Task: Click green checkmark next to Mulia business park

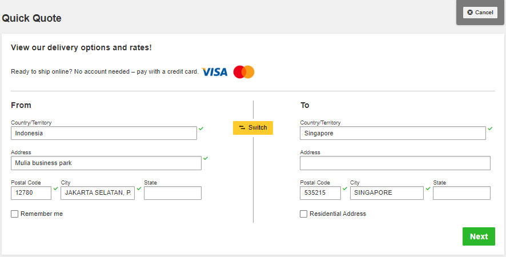Action: coord(206,158)
